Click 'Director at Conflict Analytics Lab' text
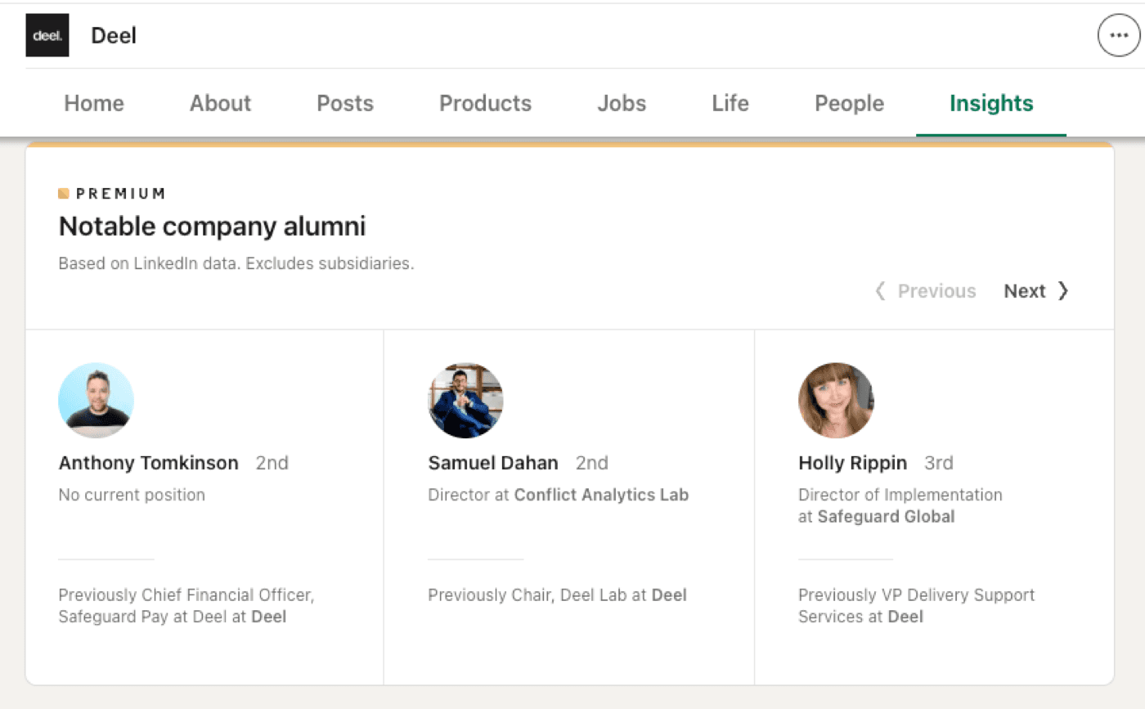This screenshot has width=1145, height=709. [559, 495]
